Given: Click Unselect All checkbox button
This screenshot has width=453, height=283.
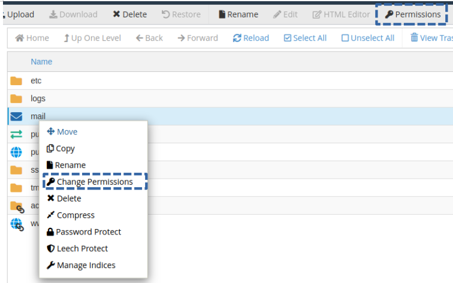Looking at the screenshot, I should (x=368, y=38).
